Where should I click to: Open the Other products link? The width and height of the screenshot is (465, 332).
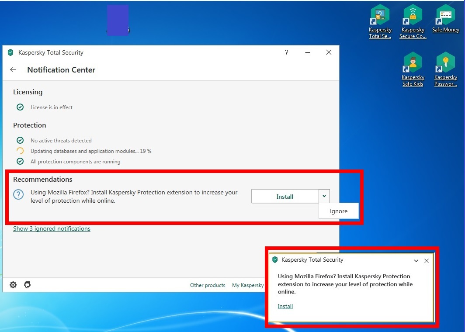(208, 285)
